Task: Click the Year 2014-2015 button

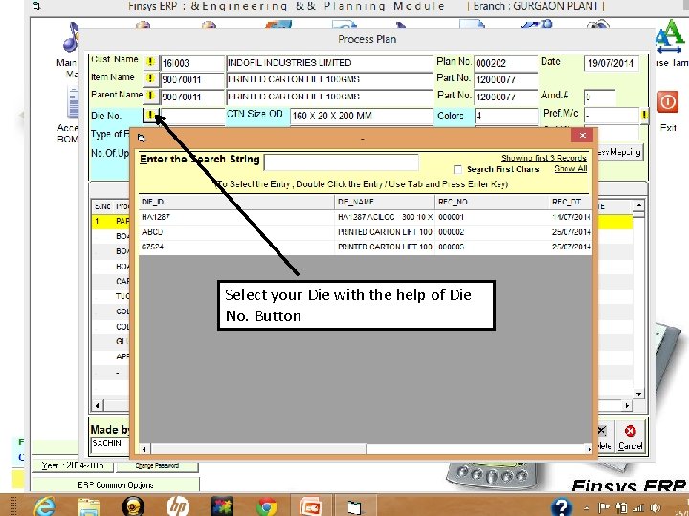Action: tap(73, 465)
